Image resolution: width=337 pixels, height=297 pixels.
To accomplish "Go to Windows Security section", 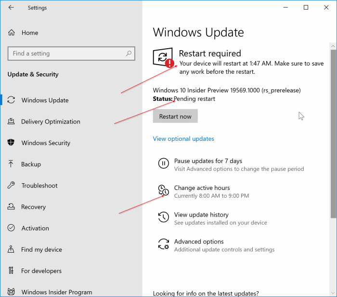I will 46,143.
